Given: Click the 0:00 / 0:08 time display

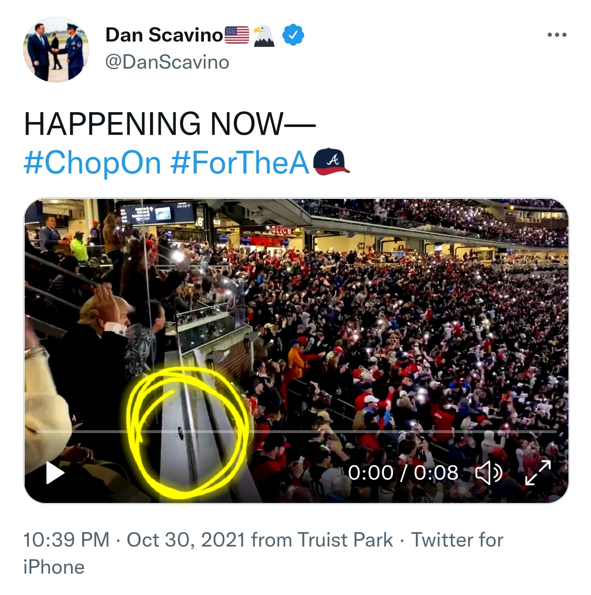Looking at the screenshot, I should coord(403,473).
